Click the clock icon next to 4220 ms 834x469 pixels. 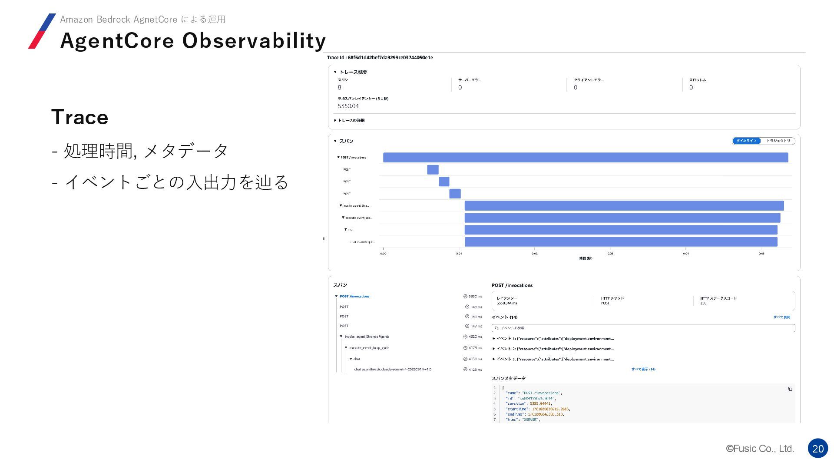pos(465,337)
